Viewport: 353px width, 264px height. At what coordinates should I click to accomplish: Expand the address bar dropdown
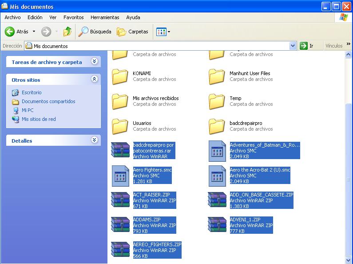click(293, 46)
